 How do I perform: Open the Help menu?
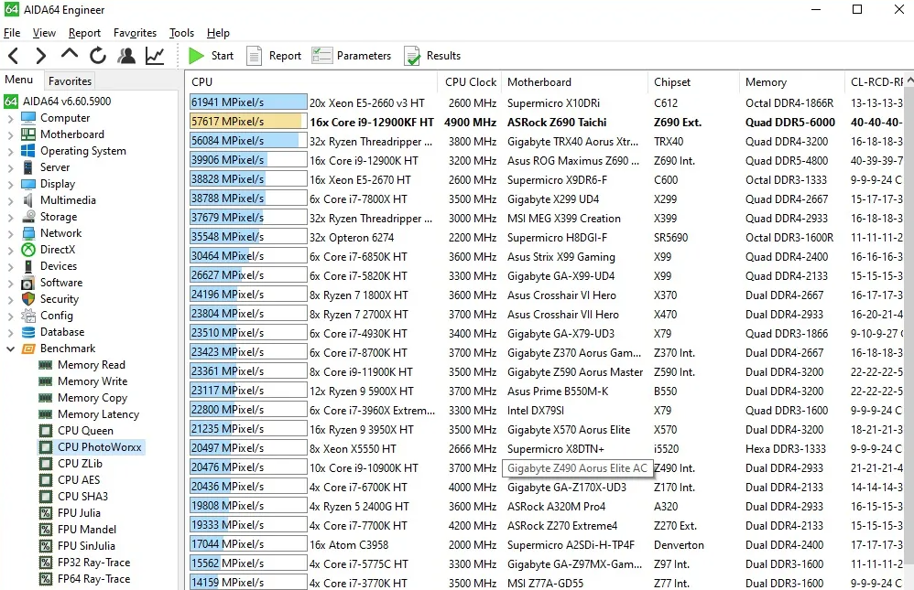coord(218,33)
